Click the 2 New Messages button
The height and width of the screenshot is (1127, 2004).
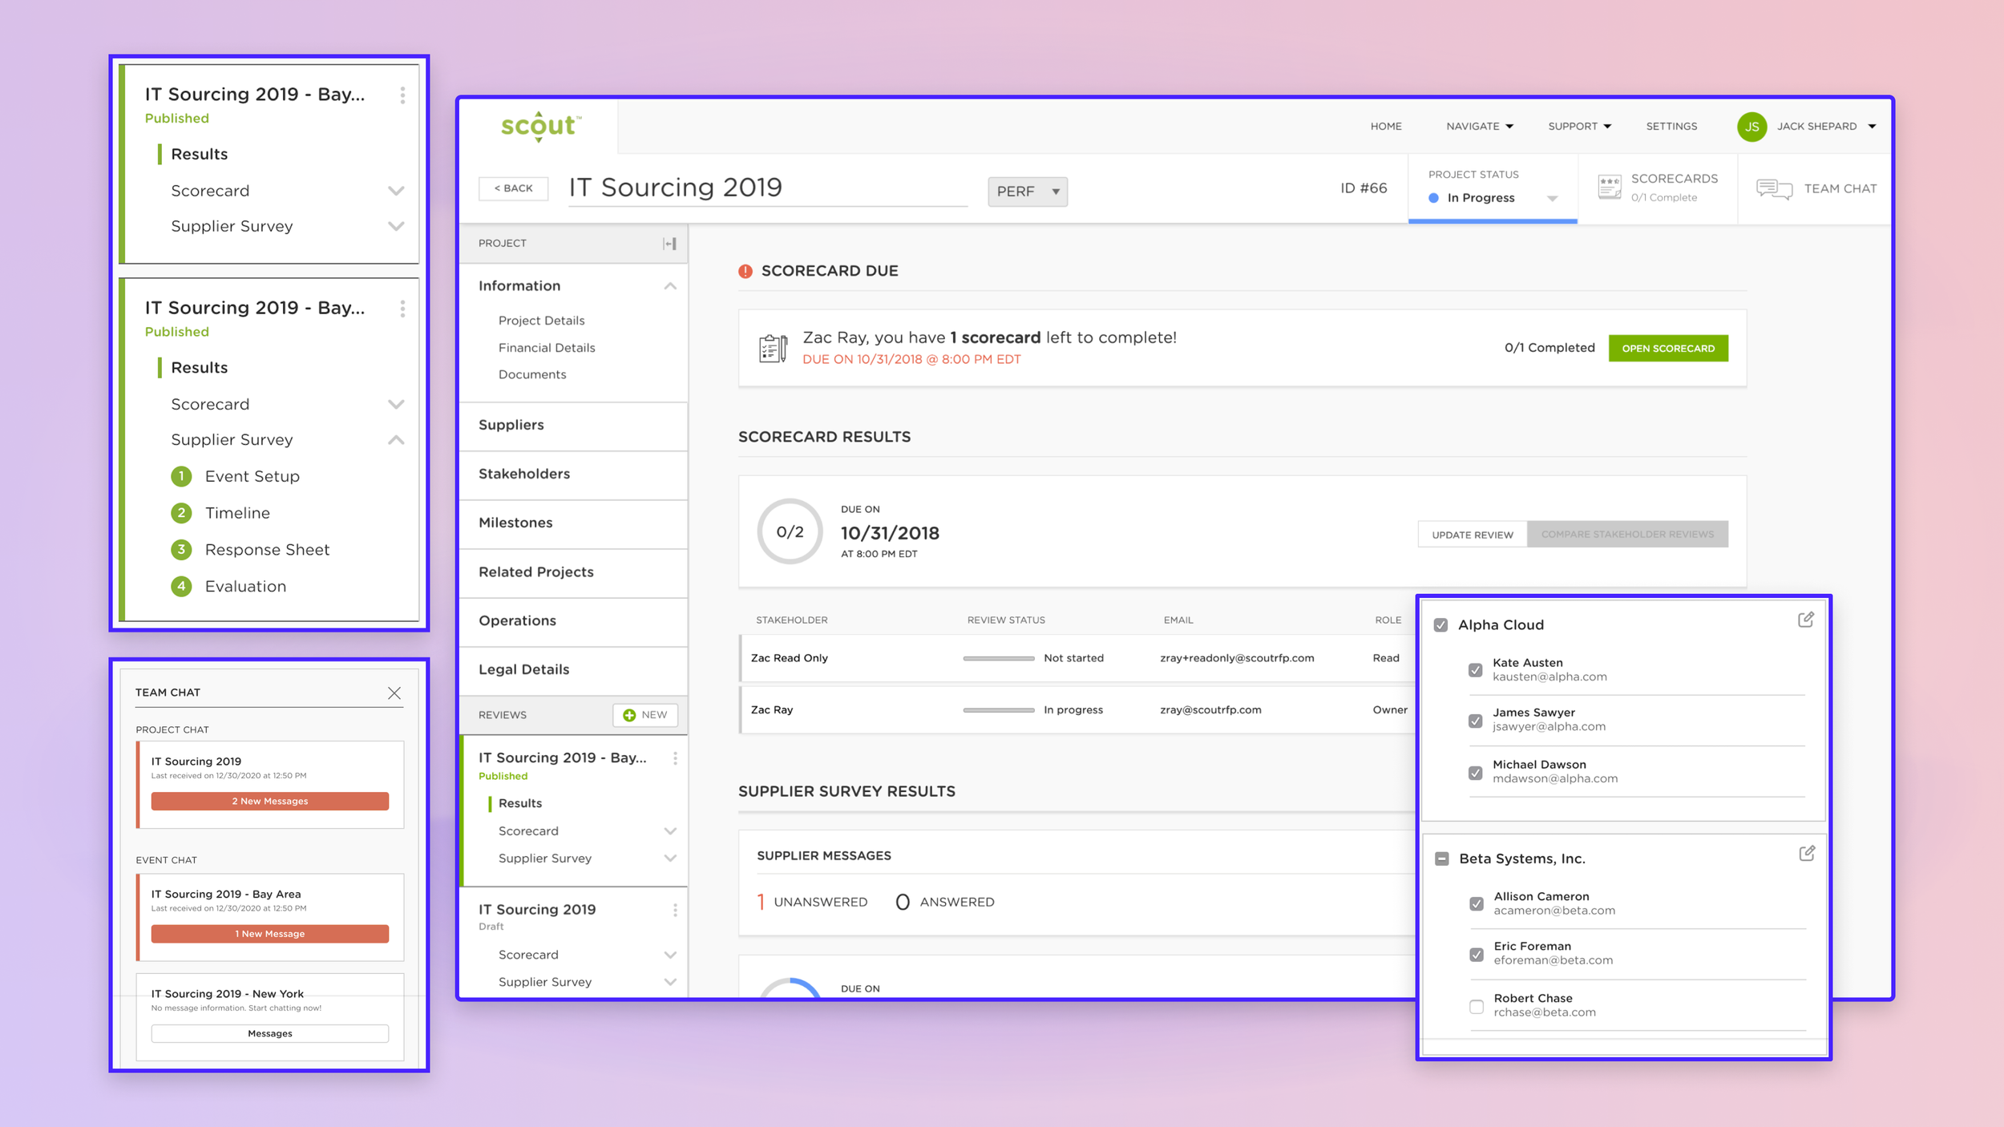pyautogui.click(x=269, y=801)
